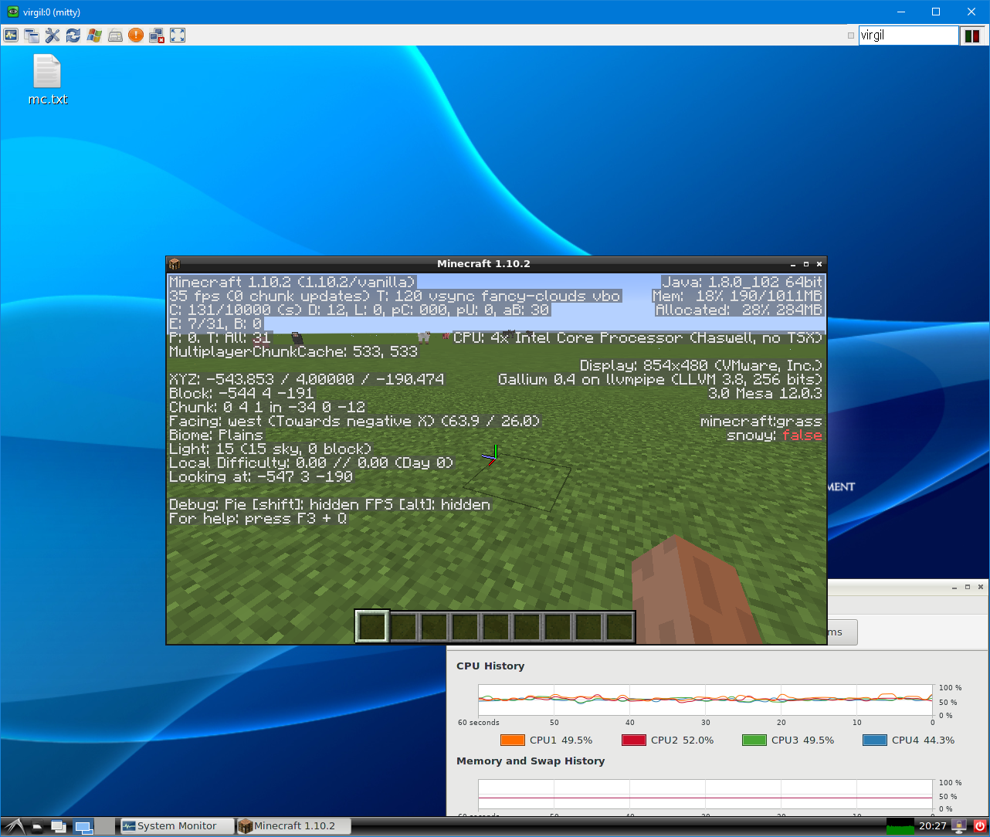Click the 'XYZ: -543.853' coordinates line

coord(307,380)
